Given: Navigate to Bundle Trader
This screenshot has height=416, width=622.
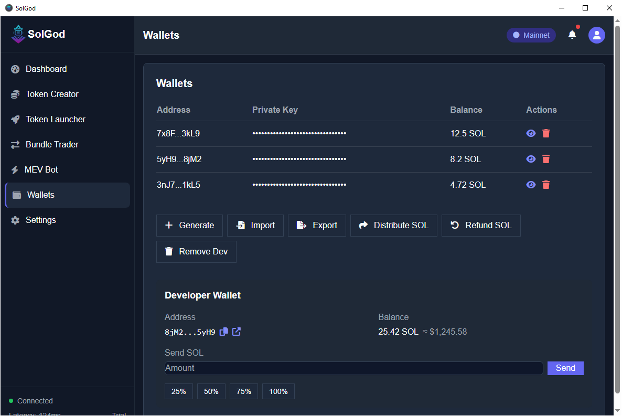Looking at the screenshot, I should pyautogui.click(x=52, y=144).
